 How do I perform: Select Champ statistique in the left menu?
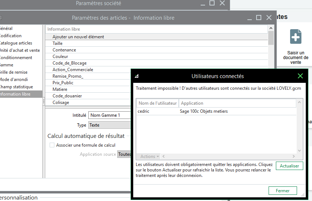click(16, 87)
